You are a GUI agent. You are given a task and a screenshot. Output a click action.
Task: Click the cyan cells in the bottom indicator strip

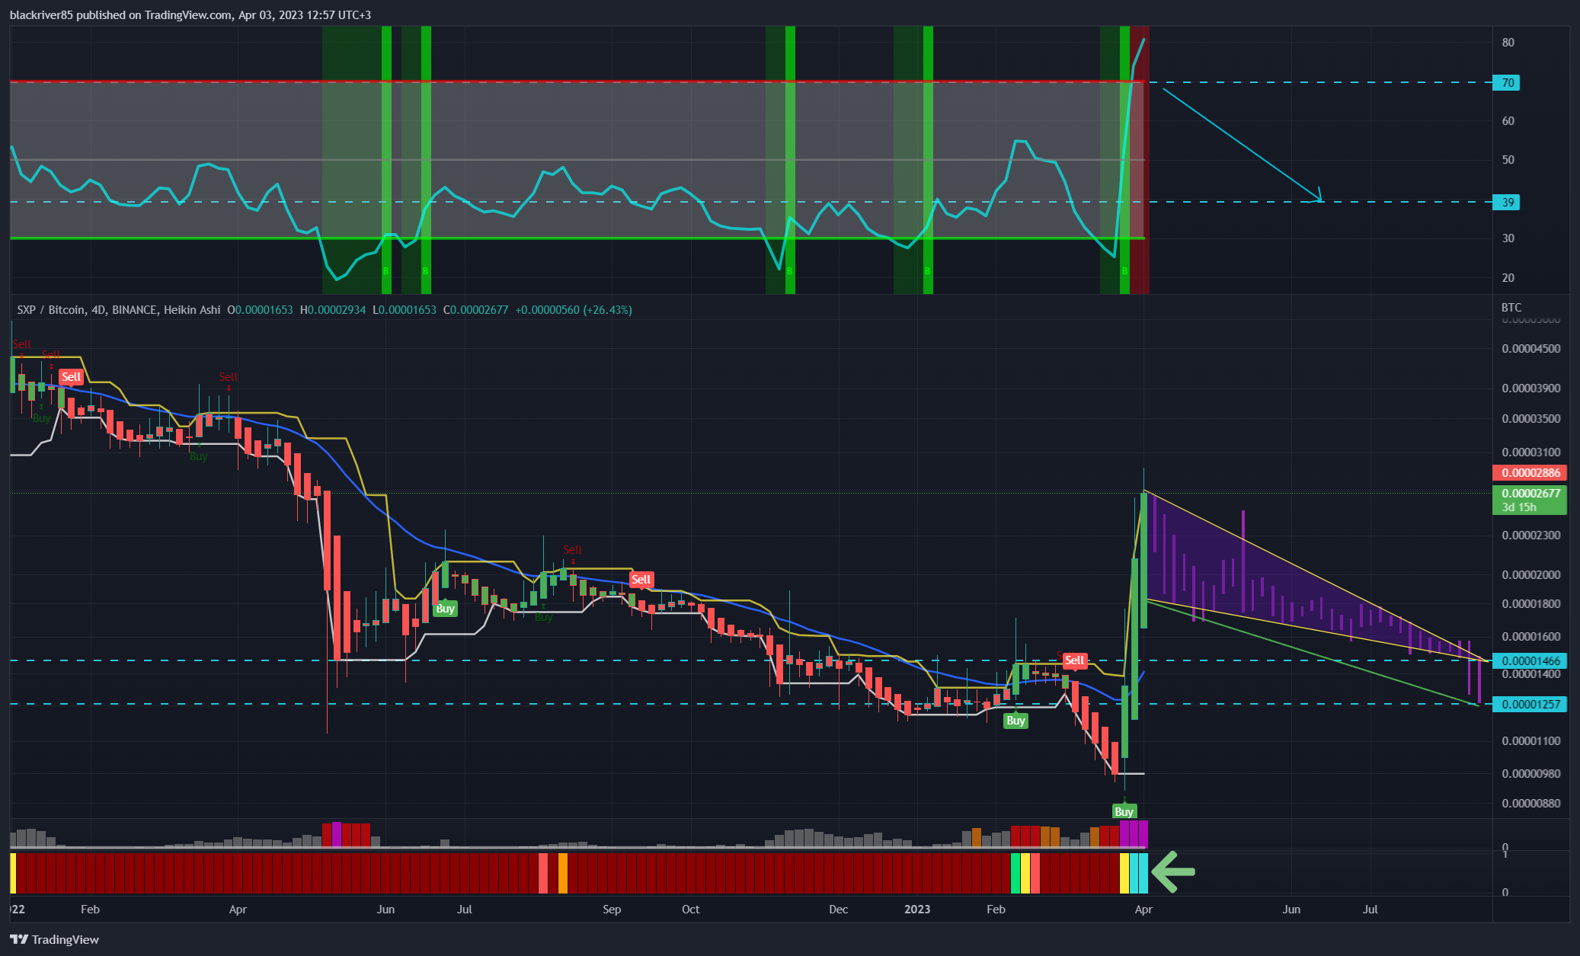(1139, 874)
